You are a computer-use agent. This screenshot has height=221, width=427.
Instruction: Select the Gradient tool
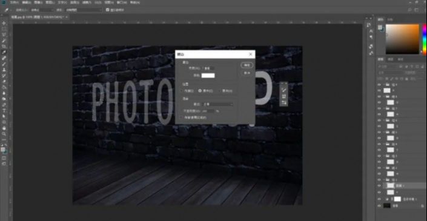4,87
